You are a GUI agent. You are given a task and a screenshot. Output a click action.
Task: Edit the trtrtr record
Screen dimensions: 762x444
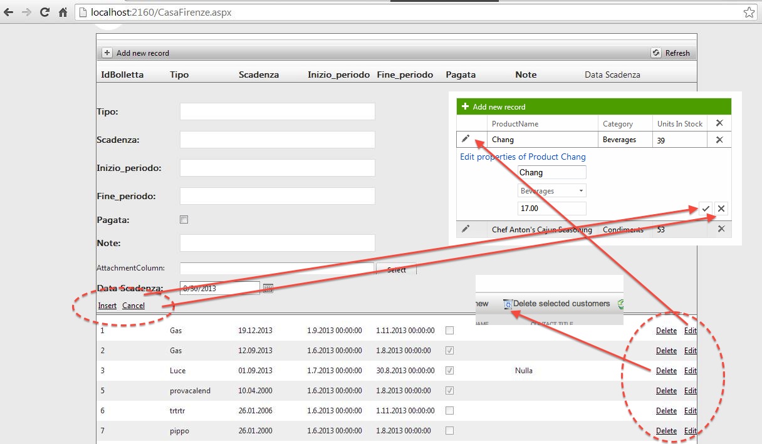(690, 411)
